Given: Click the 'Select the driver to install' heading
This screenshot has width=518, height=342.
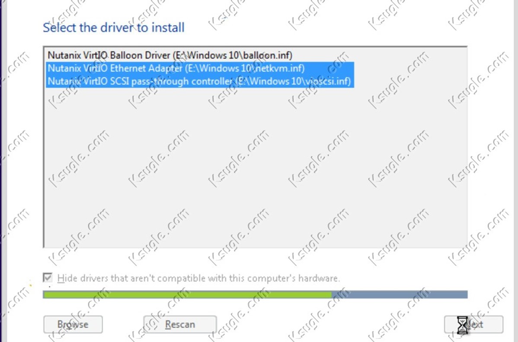Looking at the screenshot, I should coord(114,27).
